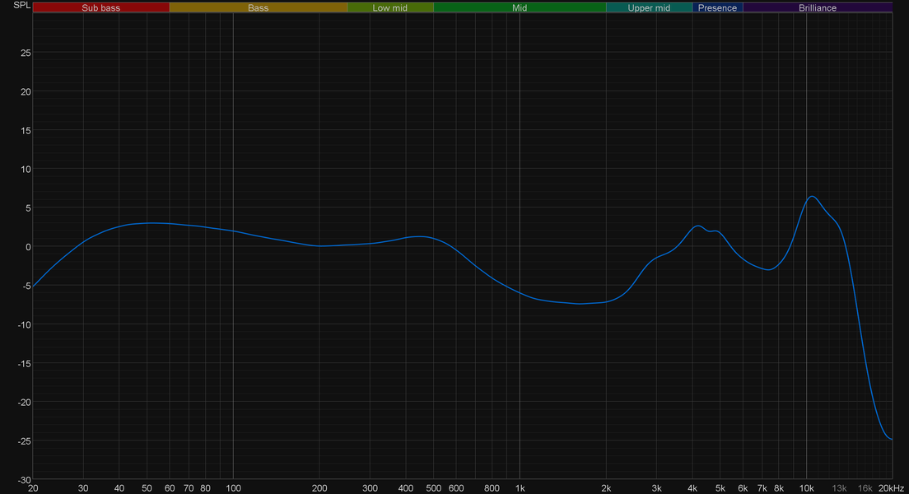Click the 25 dB level label

coord(26,53)
